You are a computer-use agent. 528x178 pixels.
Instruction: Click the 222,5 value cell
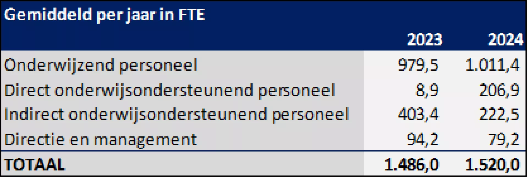[499, 114]
